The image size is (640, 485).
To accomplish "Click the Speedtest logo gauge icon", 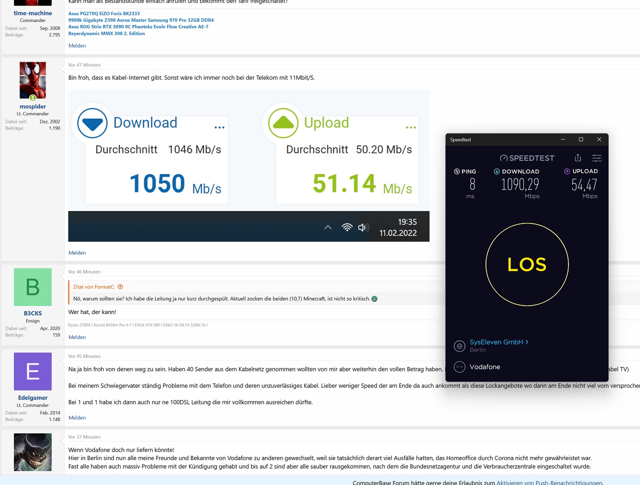I will (504, 158).
